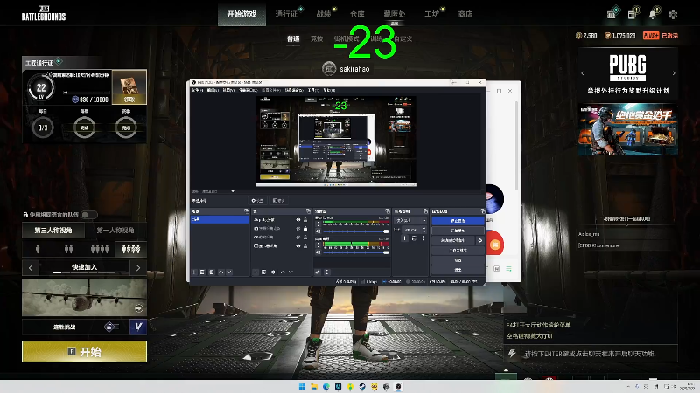This screenshot has height=393, width=700.
Task: Switch to 自定义 mode sub-tab
Action: [403, 38]
